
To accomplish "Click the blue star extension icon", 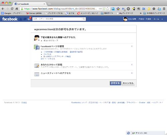I will pyautogui.click(x=118, y=9).
